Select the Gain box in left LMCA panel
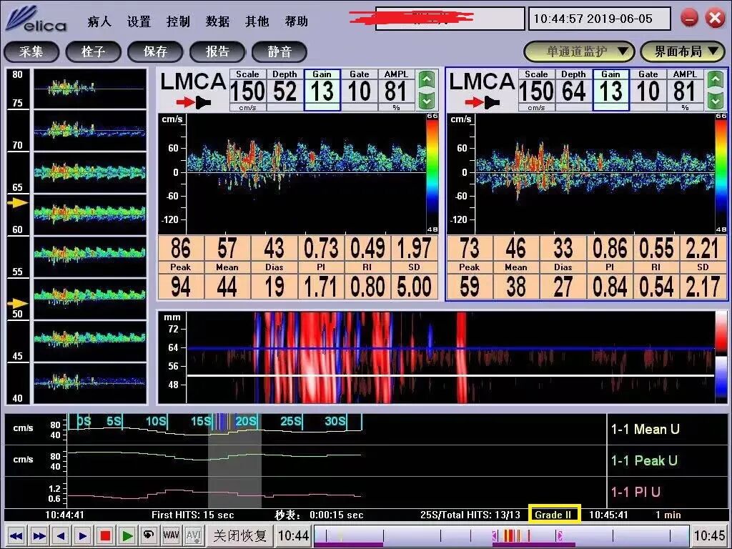This screenshot has width=732, height=549. coord(322,90)
